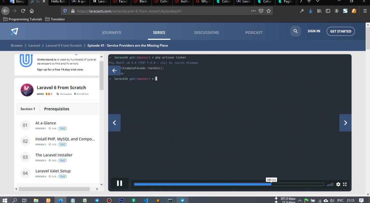The image size is (370, 203).
Task: Open the Windows notification center
Action: point(361,200)
